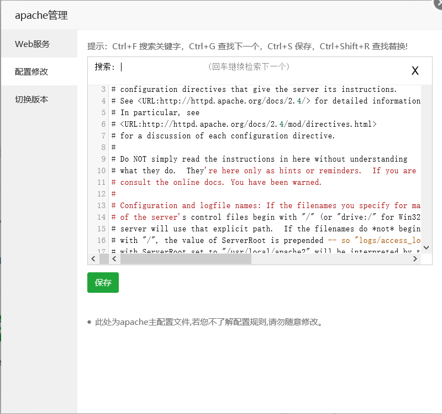Viewport: 442px width, 414px height.
Task: Click the down chevron on the vertical scrollbar
Action: pos(427,247)
